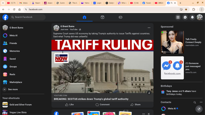Open the browser extensions puzzle icon
The height and width of the screenshot is (115, 205).
pyautogui.click(x=194, y=9)
